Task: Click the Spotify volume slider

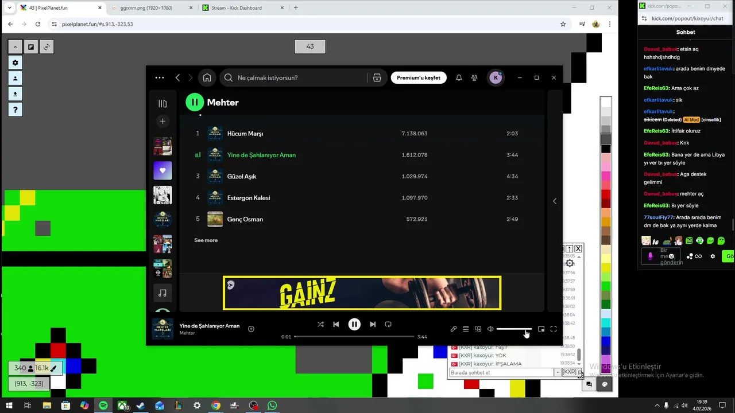Action: [x=514, y=329]
